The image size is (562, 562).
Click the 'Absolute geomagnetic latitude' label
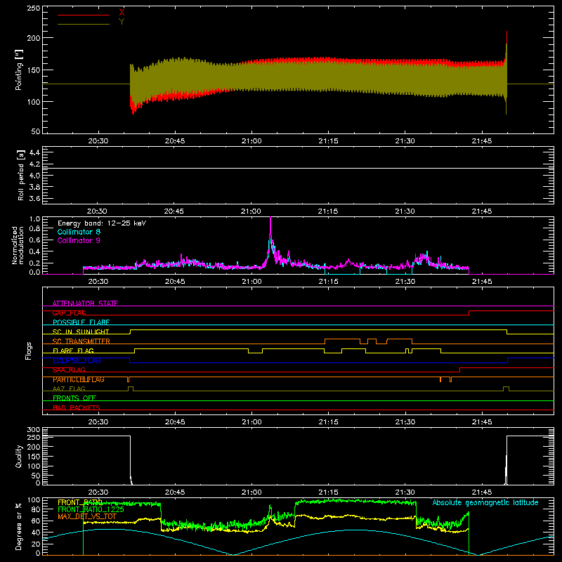pos(485,503)
